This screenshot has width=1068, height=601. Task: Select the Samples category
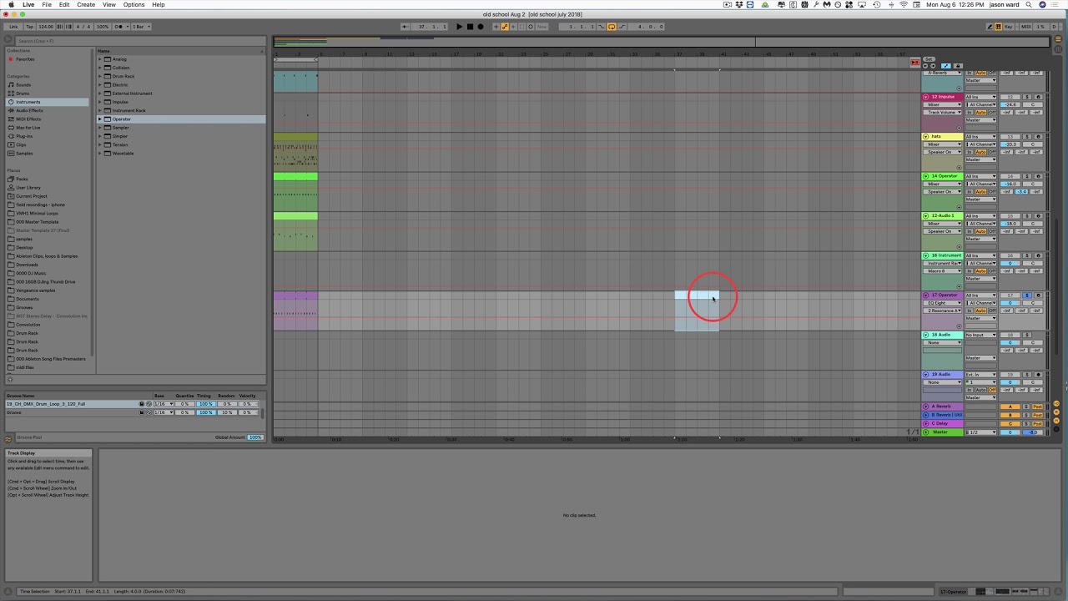click(24, 154)
